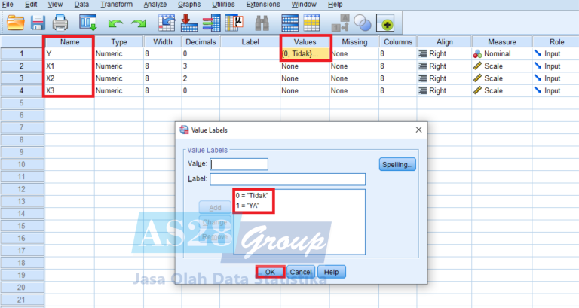
Task: Click into the Value input field
Action: [239, 164]
